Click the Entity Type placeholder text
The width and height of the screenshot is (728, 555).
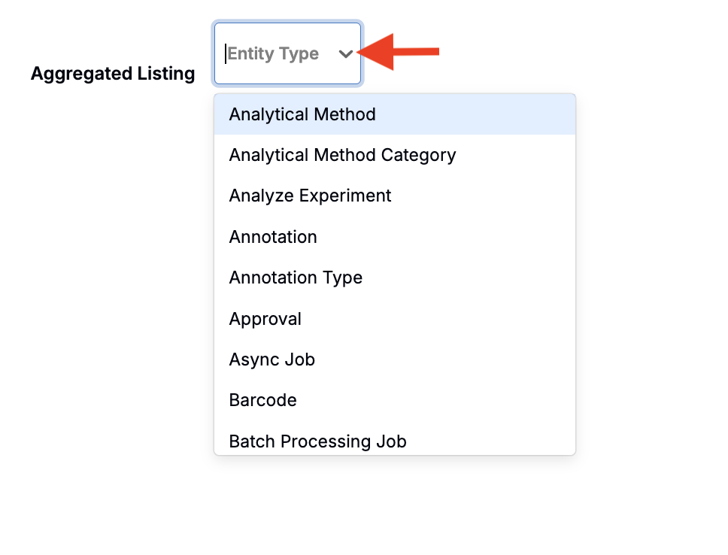click(x=273, y=54)
